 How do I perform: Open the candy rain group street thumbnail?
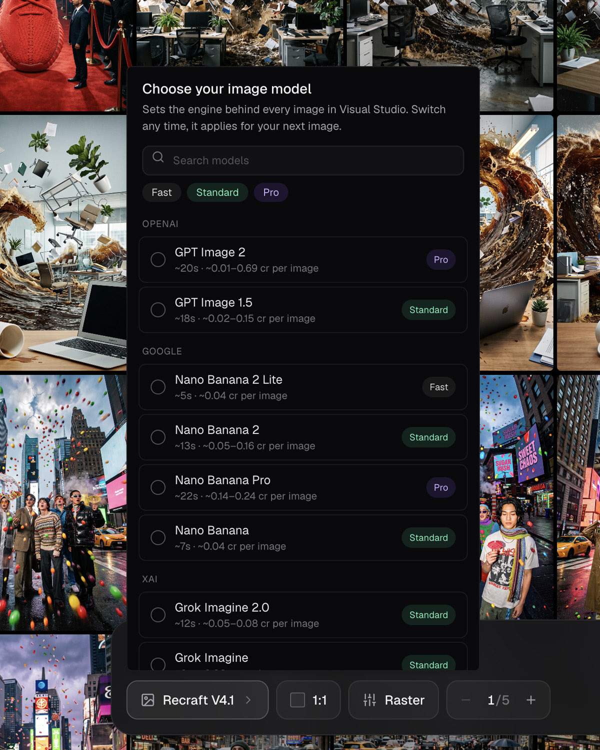pyautogui.click(x=63, y=503)
